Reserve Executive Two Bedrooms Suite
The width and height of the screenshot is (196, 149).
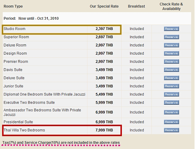[x=171, y=103]
